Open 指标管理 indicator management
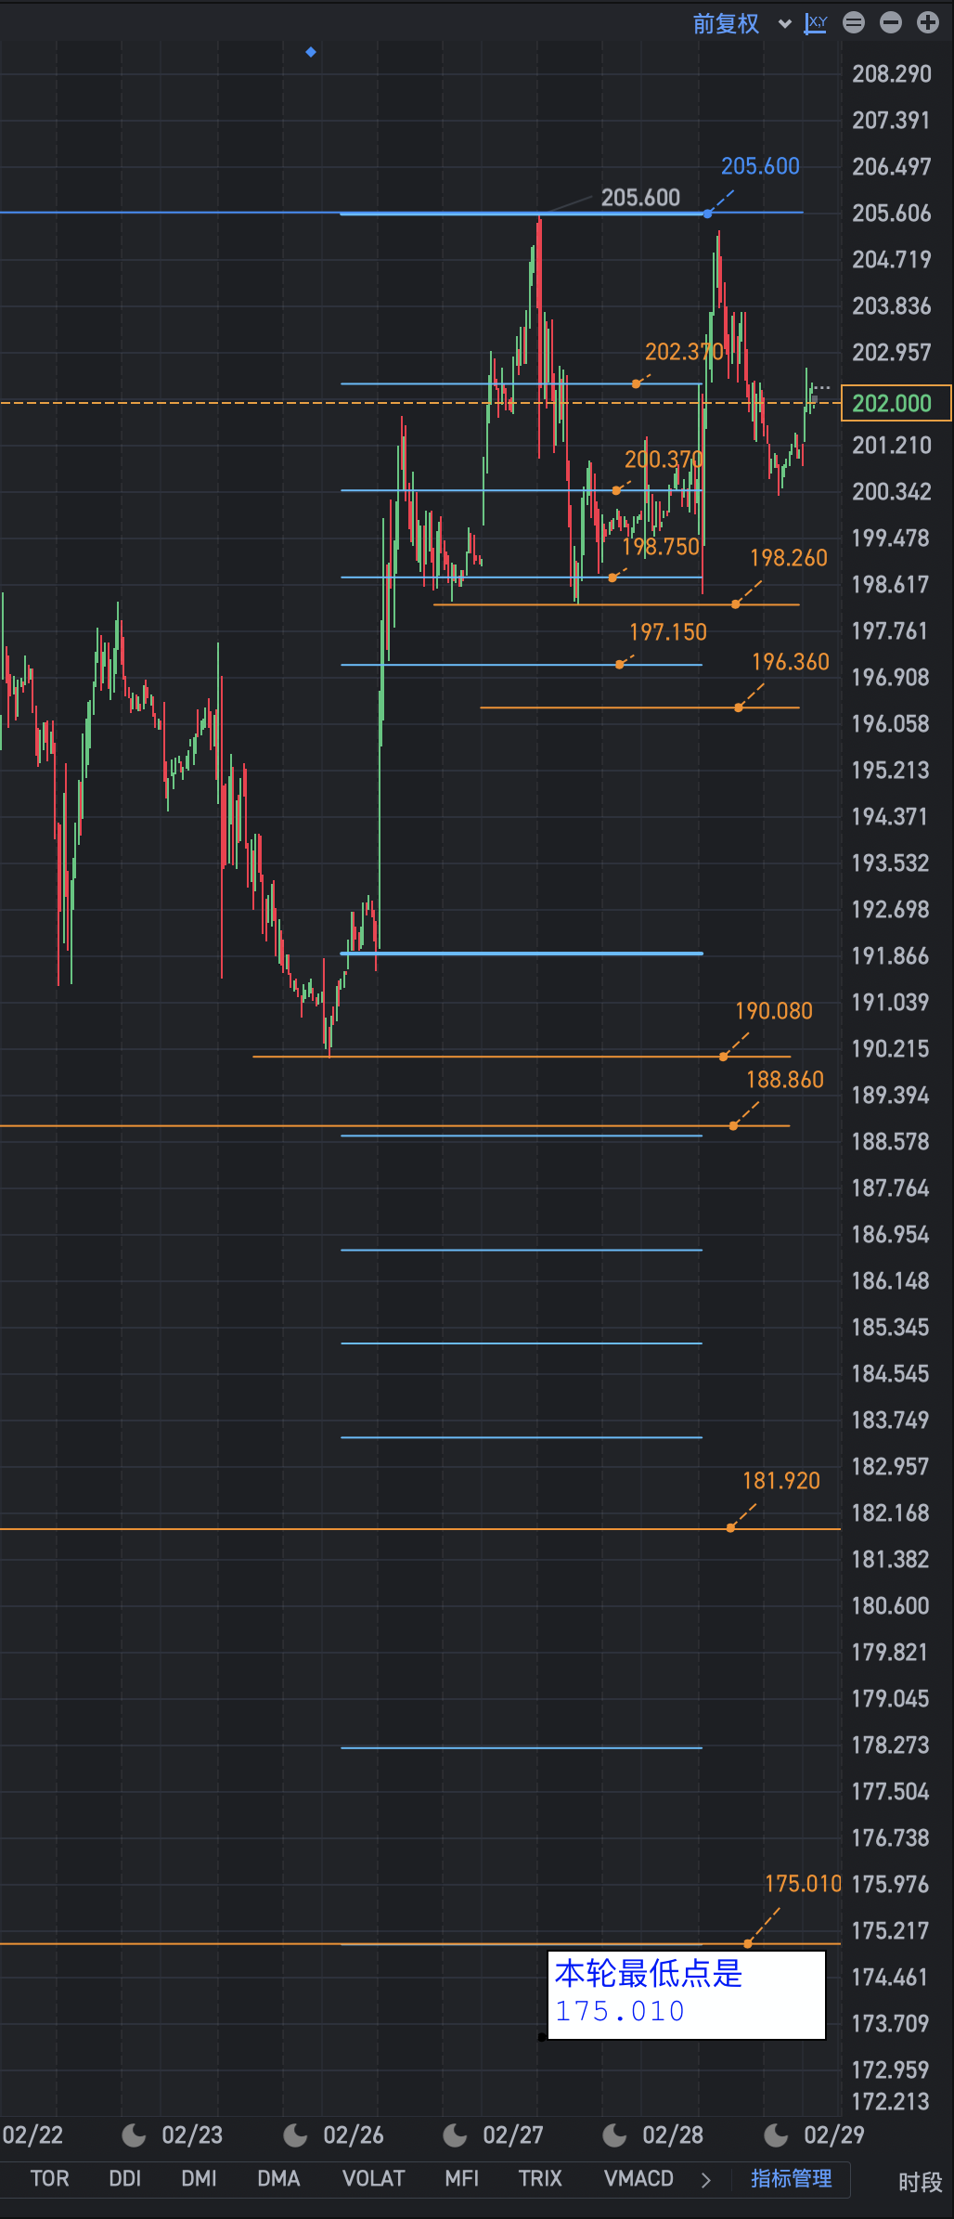This screenshot has height=2219, width=954. [x=792, y=2179]
